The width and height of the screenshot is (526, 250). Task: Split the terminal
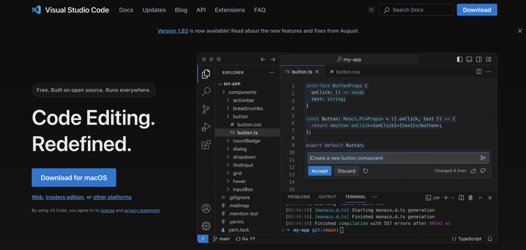coord(461,197)
